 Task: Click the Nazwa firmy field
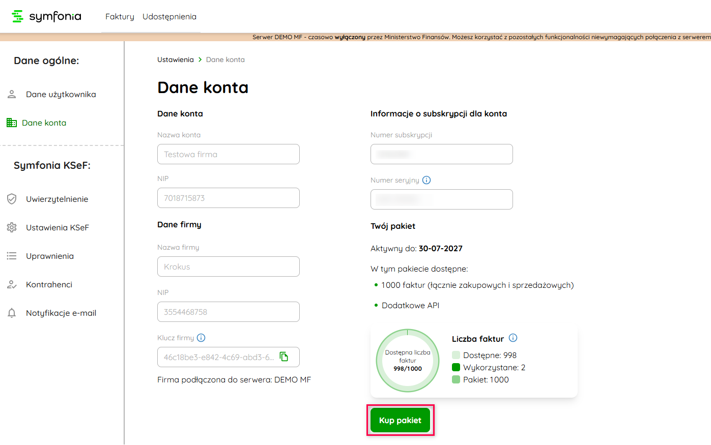pyautogui.click(x=228, y=266)
